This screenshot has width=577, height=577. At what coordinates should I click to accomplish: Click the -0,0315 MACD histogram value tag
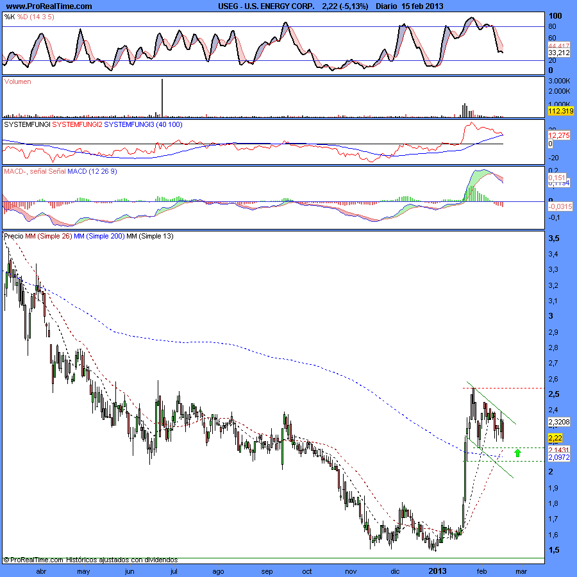(560, 207)
